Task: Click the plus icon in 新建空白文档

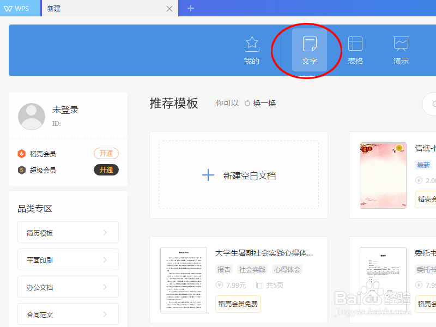Action: click(208, 175)
